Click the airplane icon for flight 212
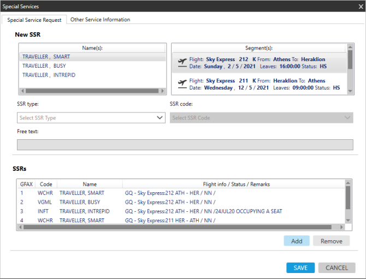The height and width of the screenshot is (279, 366). 182,62
